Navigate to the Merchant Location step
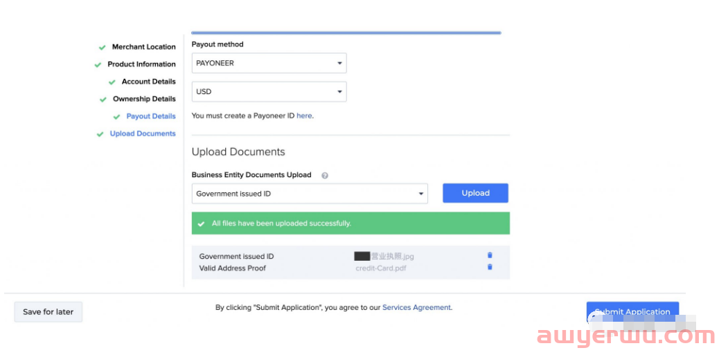 pyautogui.click(x=144, y=47)
